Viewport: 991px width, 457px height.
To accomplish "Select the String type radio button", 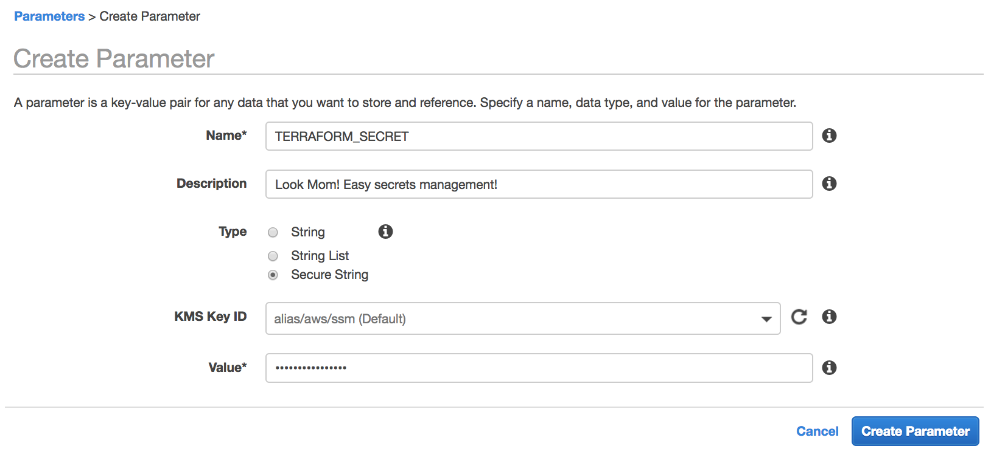I will [273, 232].
